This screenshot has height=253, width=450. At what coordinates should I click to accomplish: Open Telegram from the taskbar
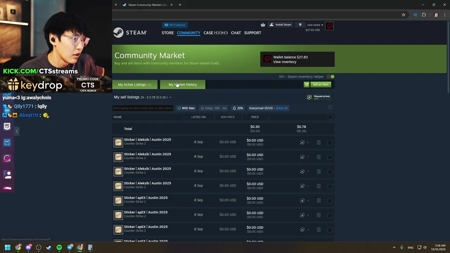(70, 247)
